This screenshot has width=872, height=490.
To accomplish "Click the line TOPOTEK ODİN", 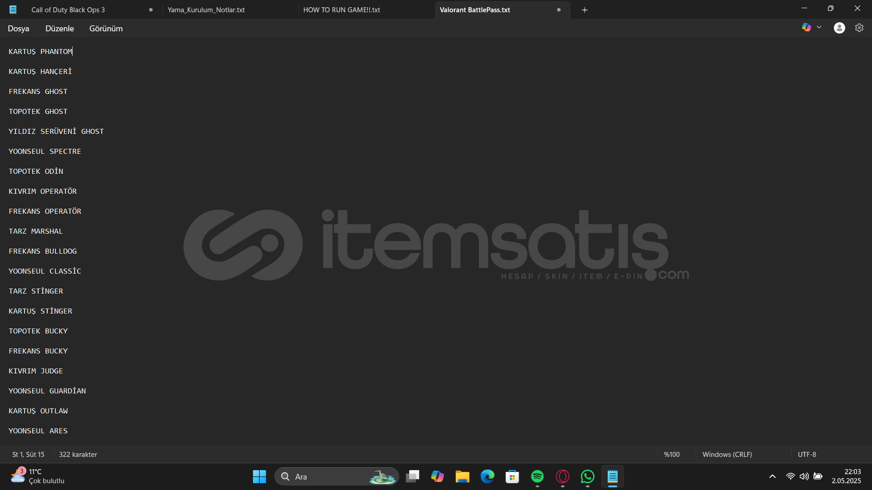I will click(x=36, y=171).
